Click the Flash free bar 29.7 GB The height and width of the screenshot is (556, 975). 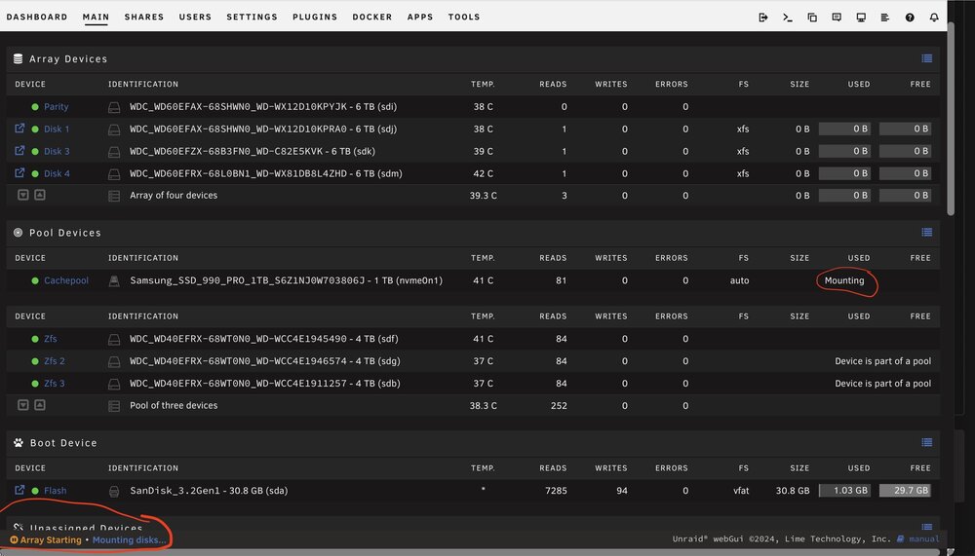pos(905,491)
